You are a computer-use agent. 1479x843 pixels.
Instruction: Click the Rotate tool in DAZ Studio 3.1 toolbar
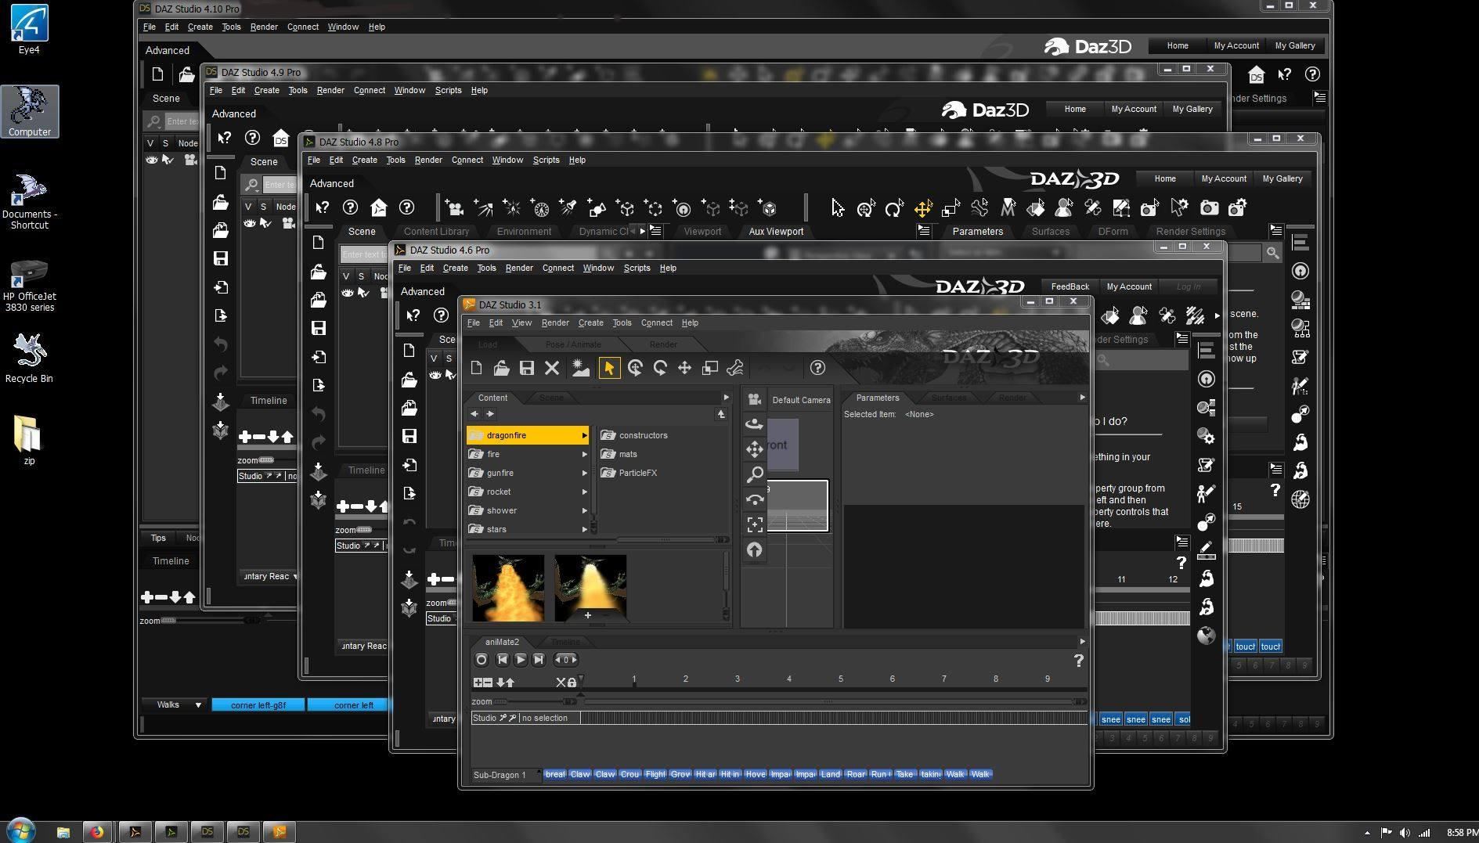pyautogui.click(x=659, y=368)
